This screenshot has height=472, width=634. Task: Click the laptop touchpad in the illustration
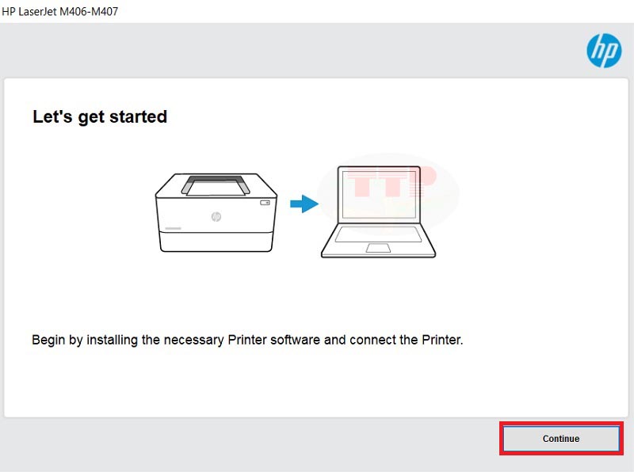tap(378, 248)
